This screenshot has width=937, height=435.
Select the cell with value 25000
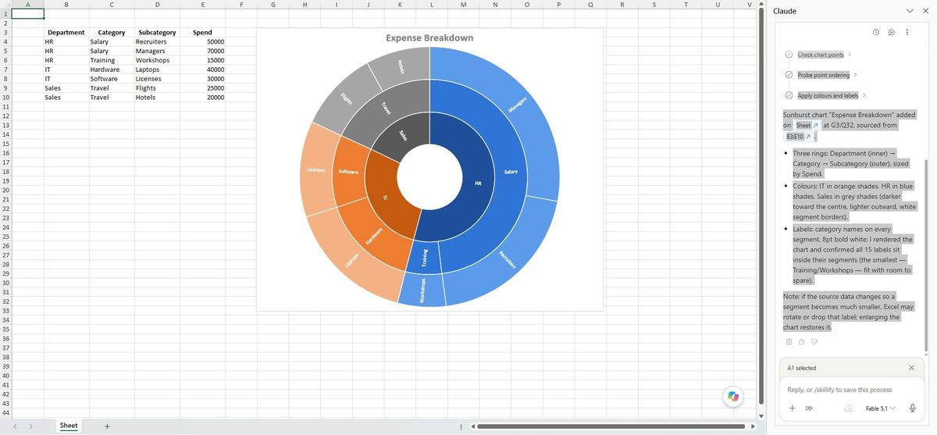203,88
